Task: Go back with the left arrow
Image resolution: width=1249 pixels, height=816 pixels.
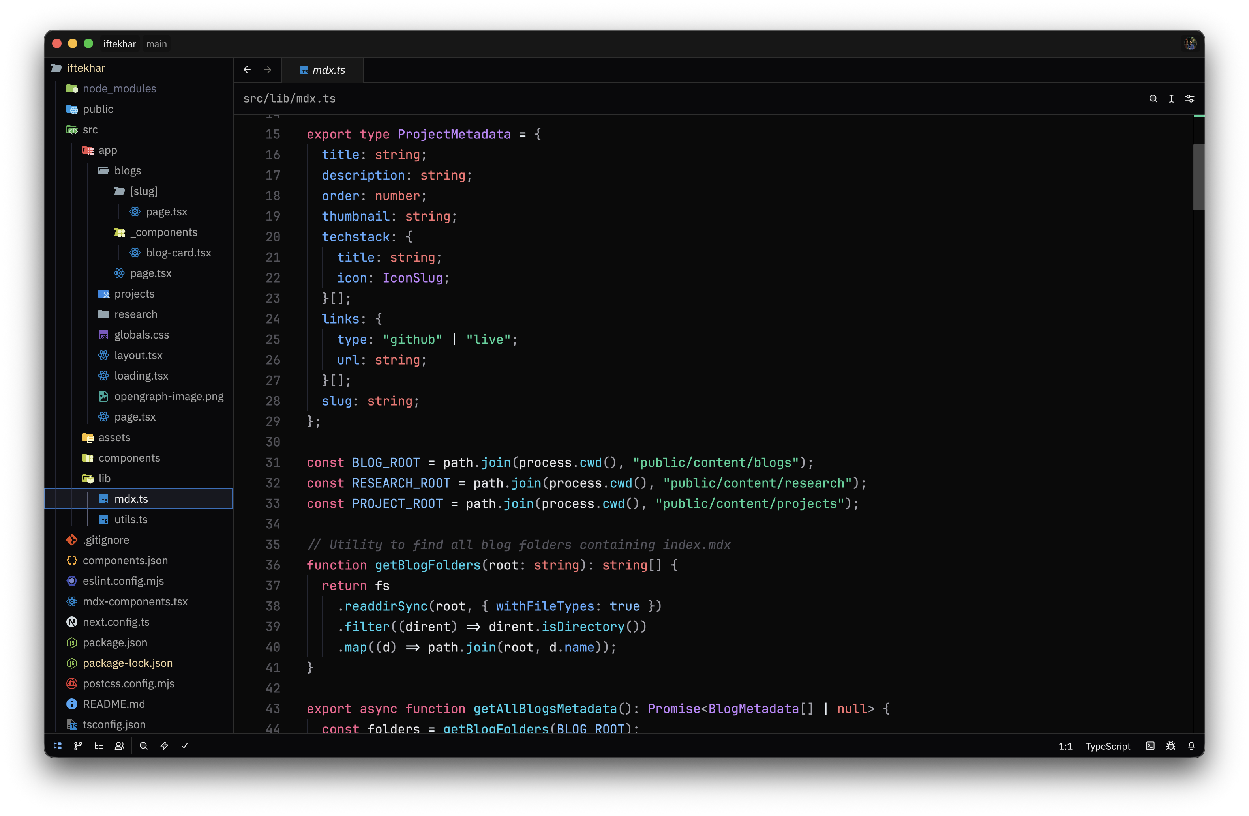Action: pyautogui.click(x=247, y=70)
